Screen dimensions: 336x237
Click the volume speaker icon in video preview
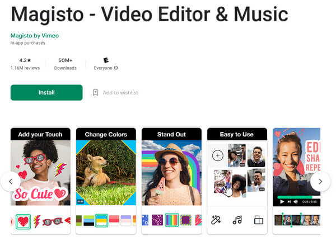coord(296,202)
